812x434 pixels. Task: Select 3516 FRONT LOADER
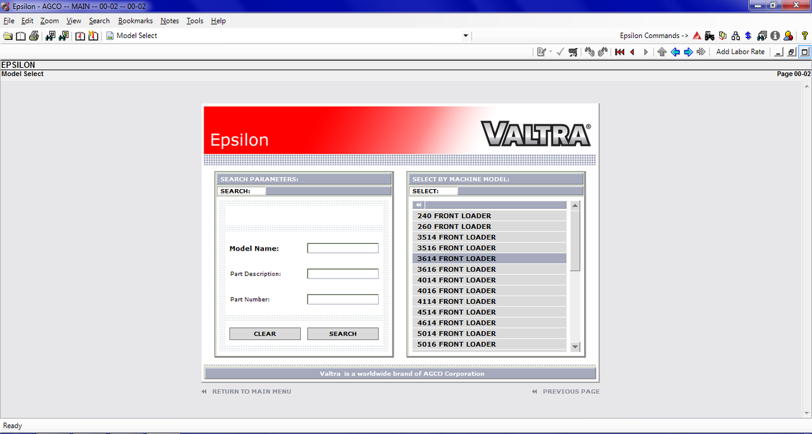(489, 248)
